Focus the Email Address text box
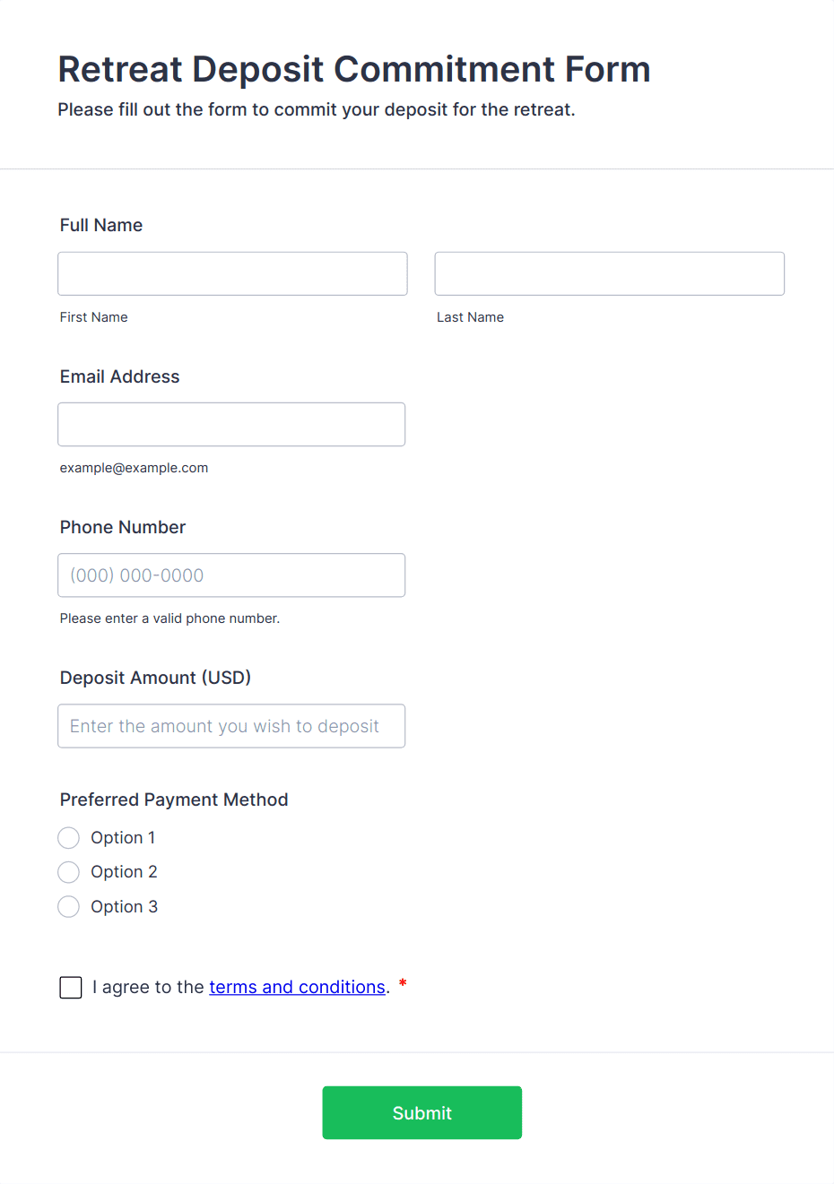Image resolution: width=834 pixels, height=1184 pixels. [231, 424]
